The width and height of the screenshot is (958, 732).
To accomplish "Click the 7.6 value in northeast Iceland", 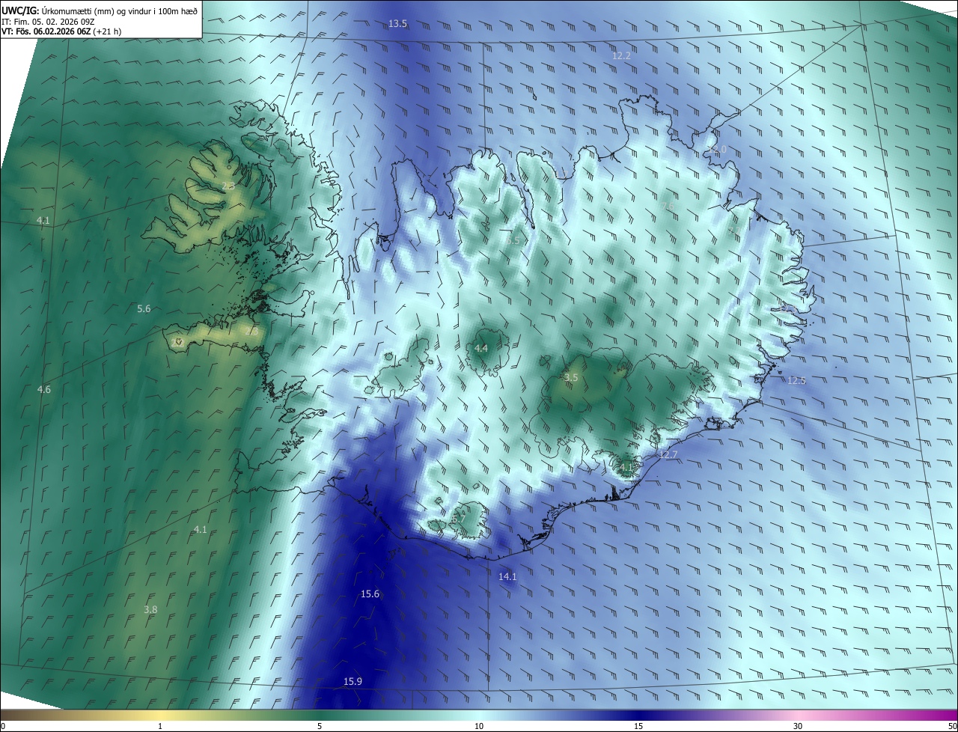I will point(668,206).
